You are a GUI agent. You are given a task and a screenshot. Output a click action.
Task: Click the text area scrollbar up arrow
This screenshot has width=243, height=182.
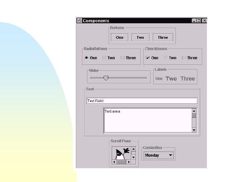pyautogui.click(x=194, y=111)
